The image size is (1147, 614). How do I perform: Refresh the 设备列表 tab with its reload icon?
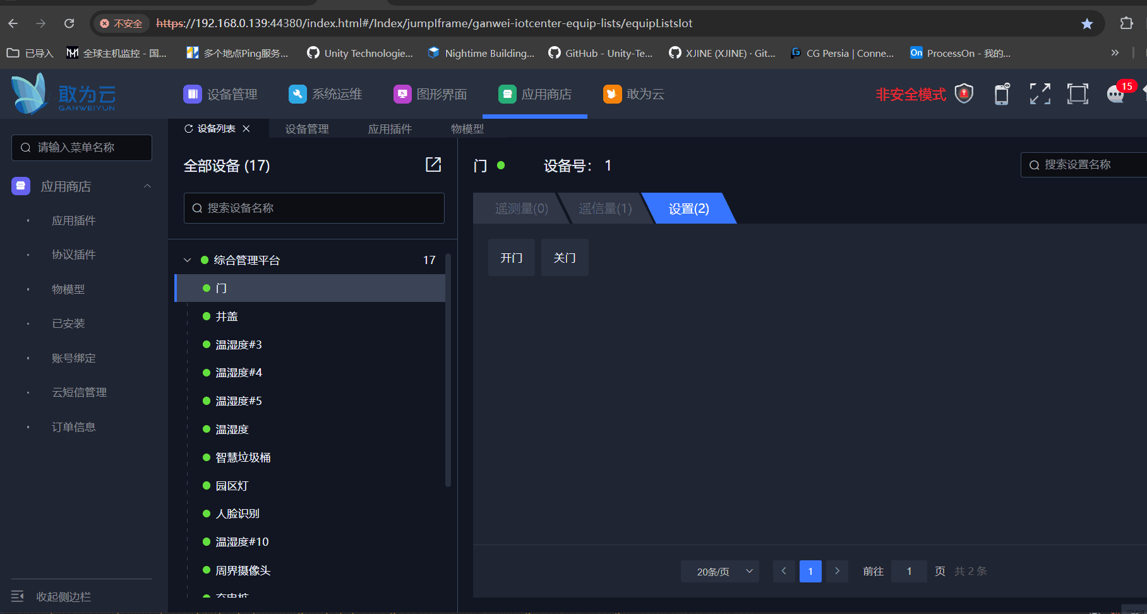188,129
